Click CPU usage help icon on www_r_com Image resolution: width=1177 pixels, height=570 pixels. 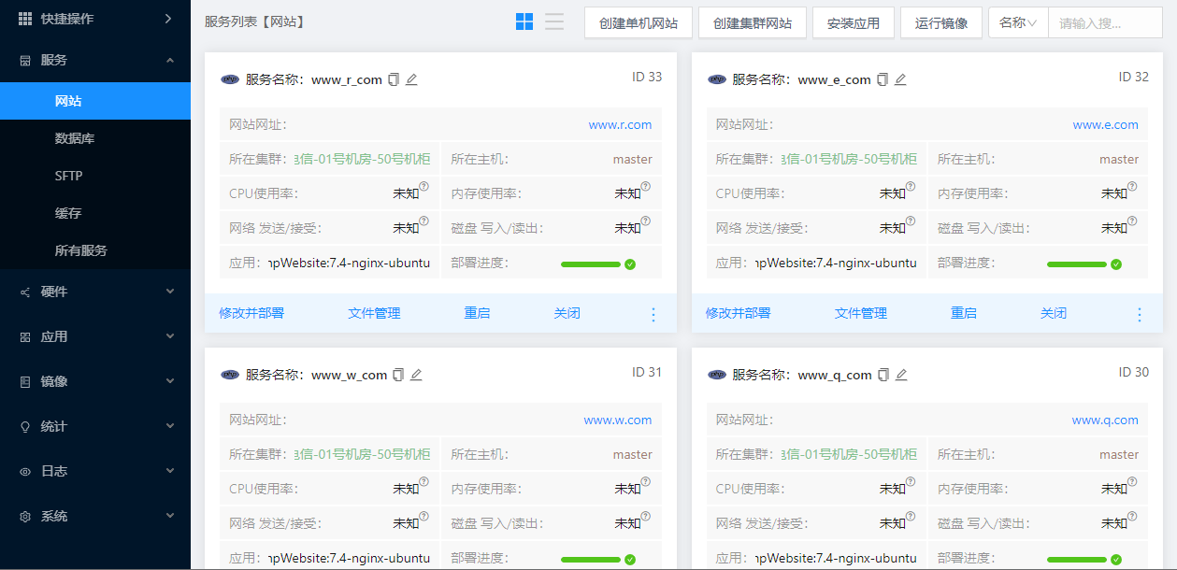[423, 187]
